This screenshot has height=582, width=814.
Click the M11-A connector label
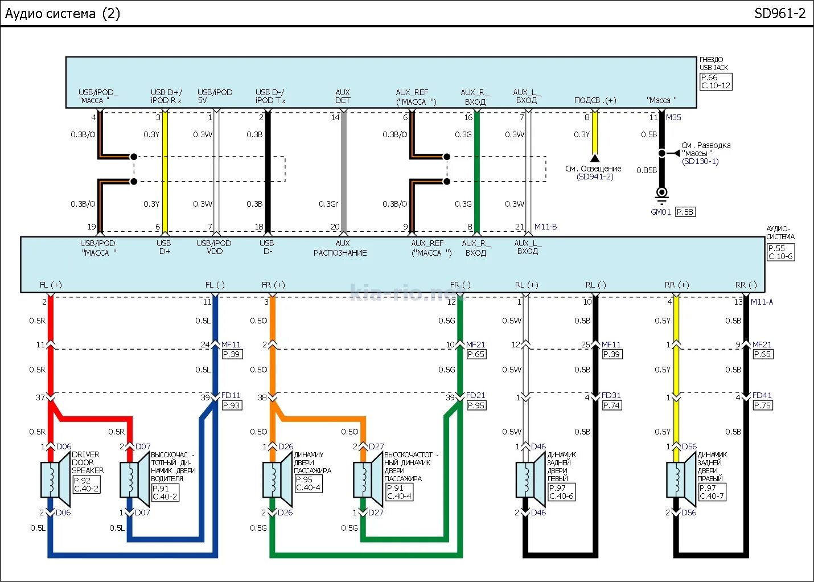point(762,302)
